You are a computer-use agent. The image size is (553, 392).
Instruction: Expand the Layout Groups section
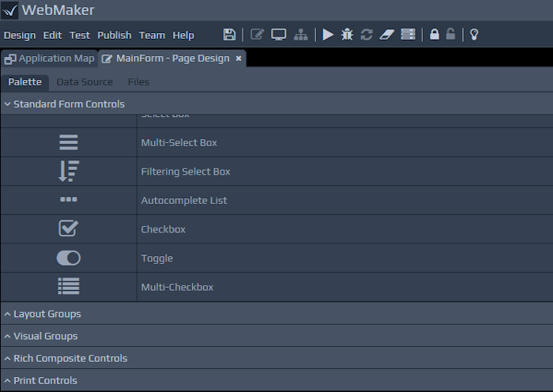(x=276, y=314)
